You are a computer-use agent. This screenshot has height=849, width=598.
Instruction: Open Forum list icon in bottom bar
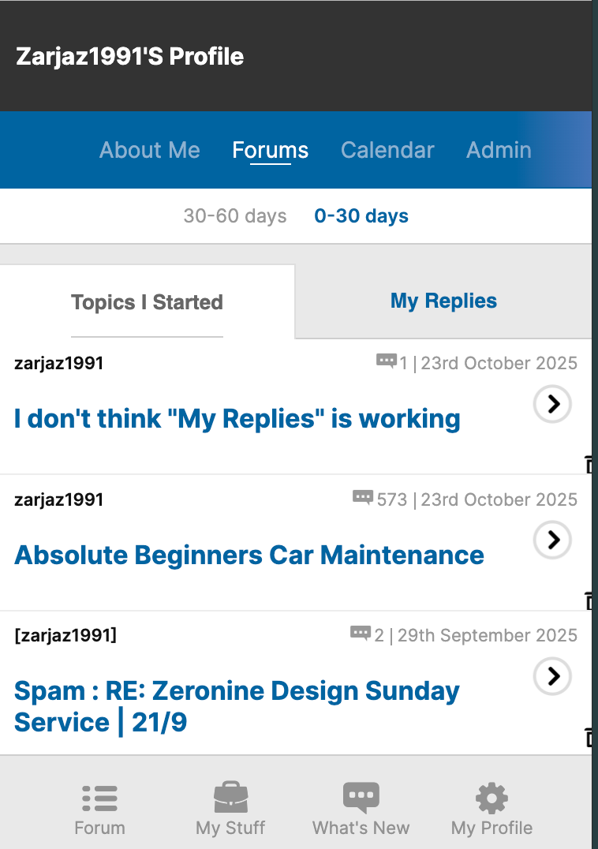99,799
